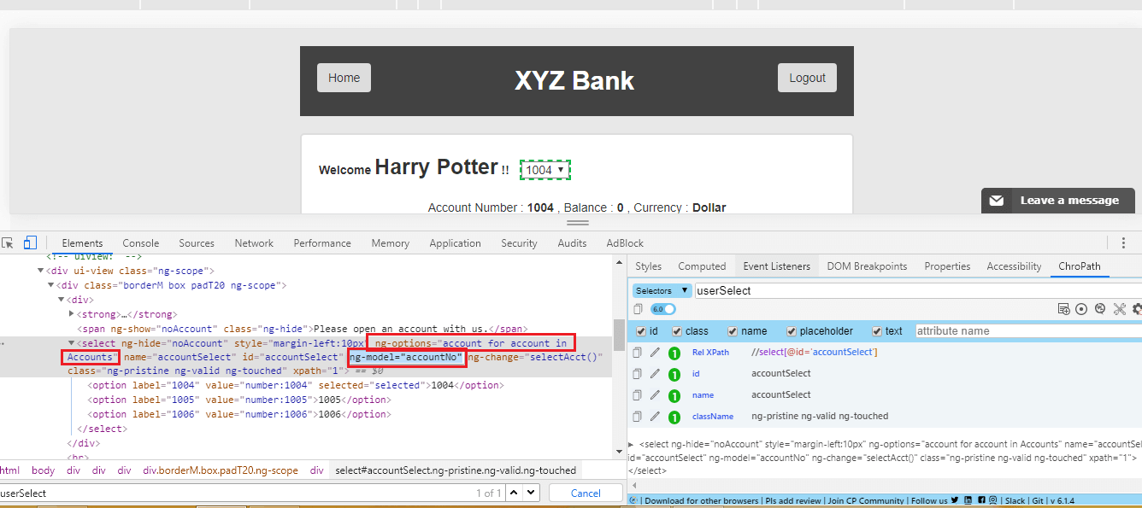This screenshot has width=1142, height=508.
Task: Toggle the id attribute checkbox
Action: (641, 331)
